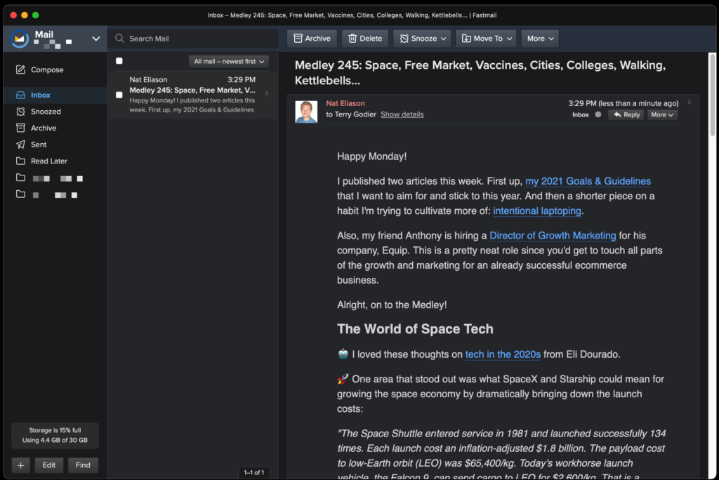Click the Fastmail logo icon
Image resolution: width=719 pixels, height=480 pixels.
click(20, 39)
